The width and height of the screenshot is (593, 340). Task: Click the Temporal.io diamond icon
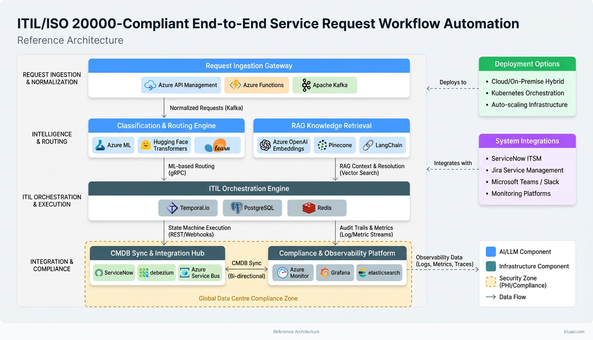coord(172,208)
